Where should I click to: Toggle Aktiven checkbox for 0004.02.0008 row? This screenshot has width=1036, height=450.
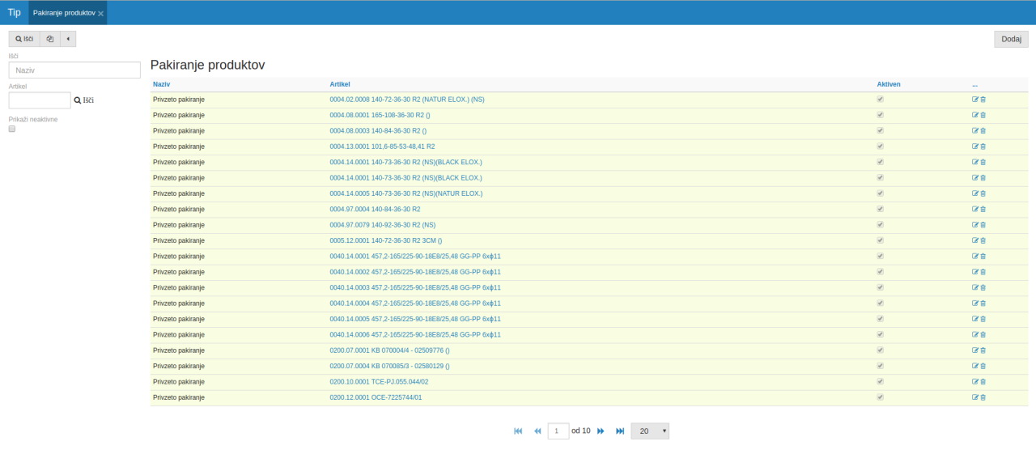click(881, 100)
